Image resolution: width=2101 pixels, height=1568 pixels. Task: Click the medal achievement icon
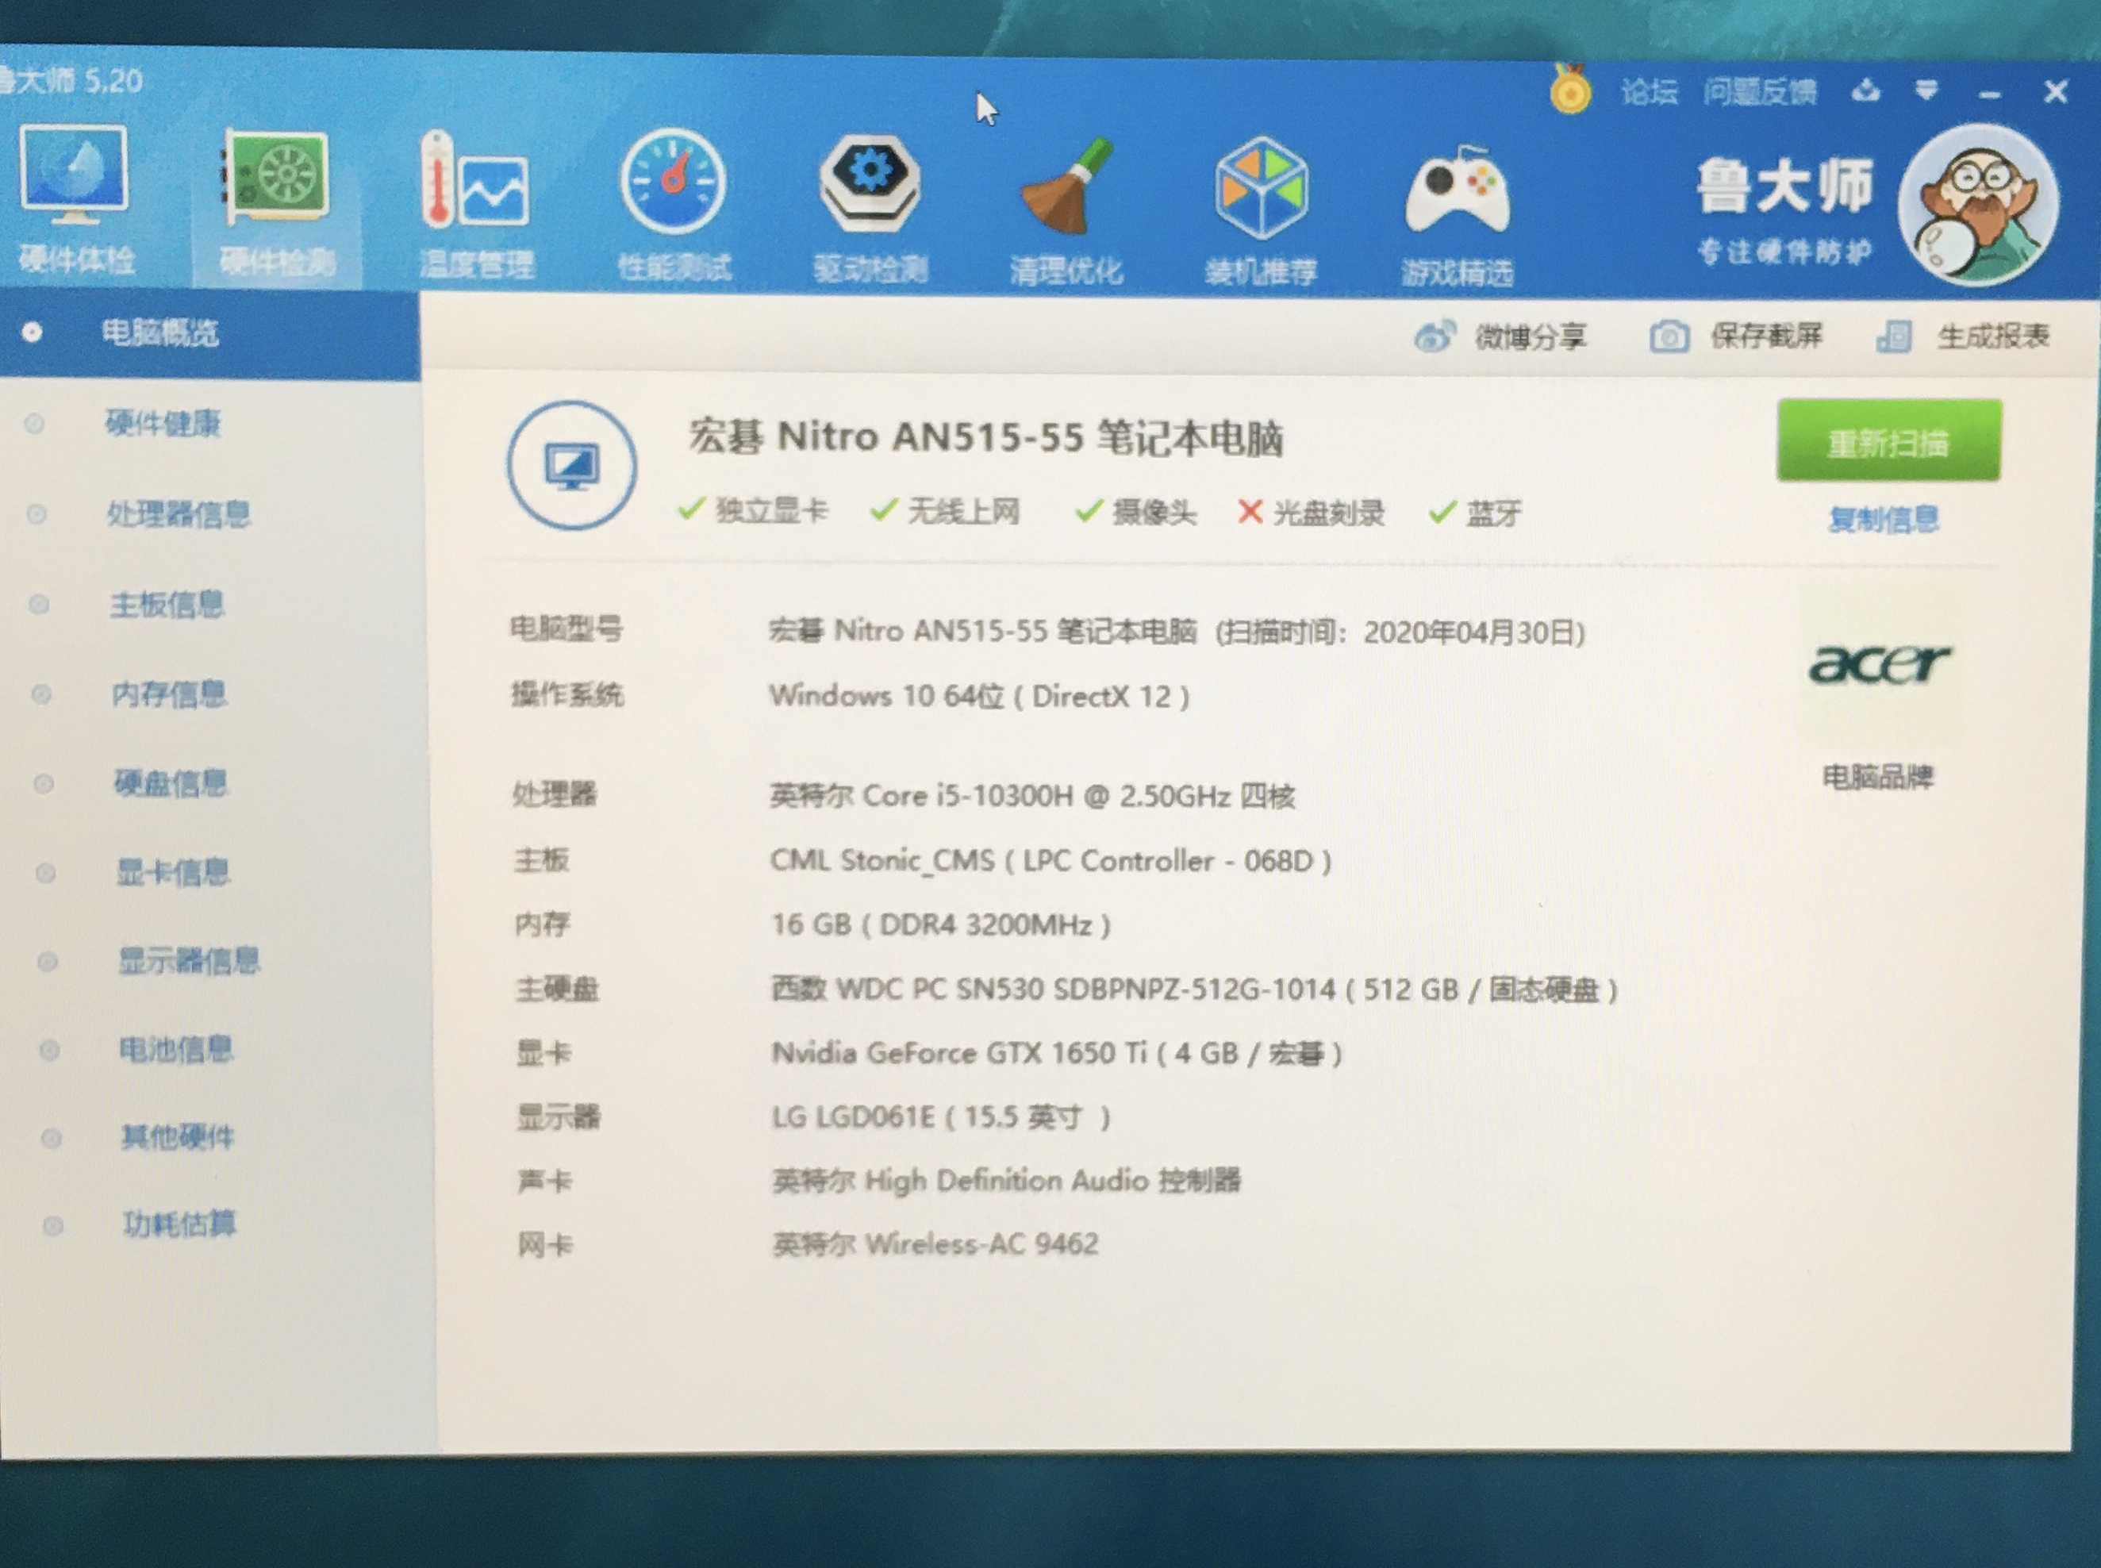point(1570,90)
